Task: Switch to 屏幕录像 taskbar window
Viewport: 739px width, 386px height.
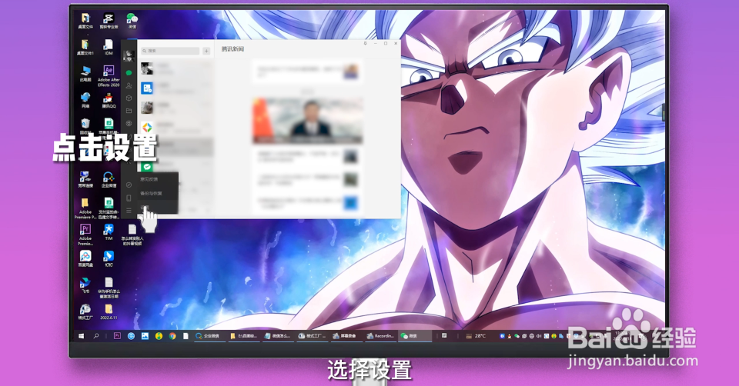Action: tap(346, 336)
